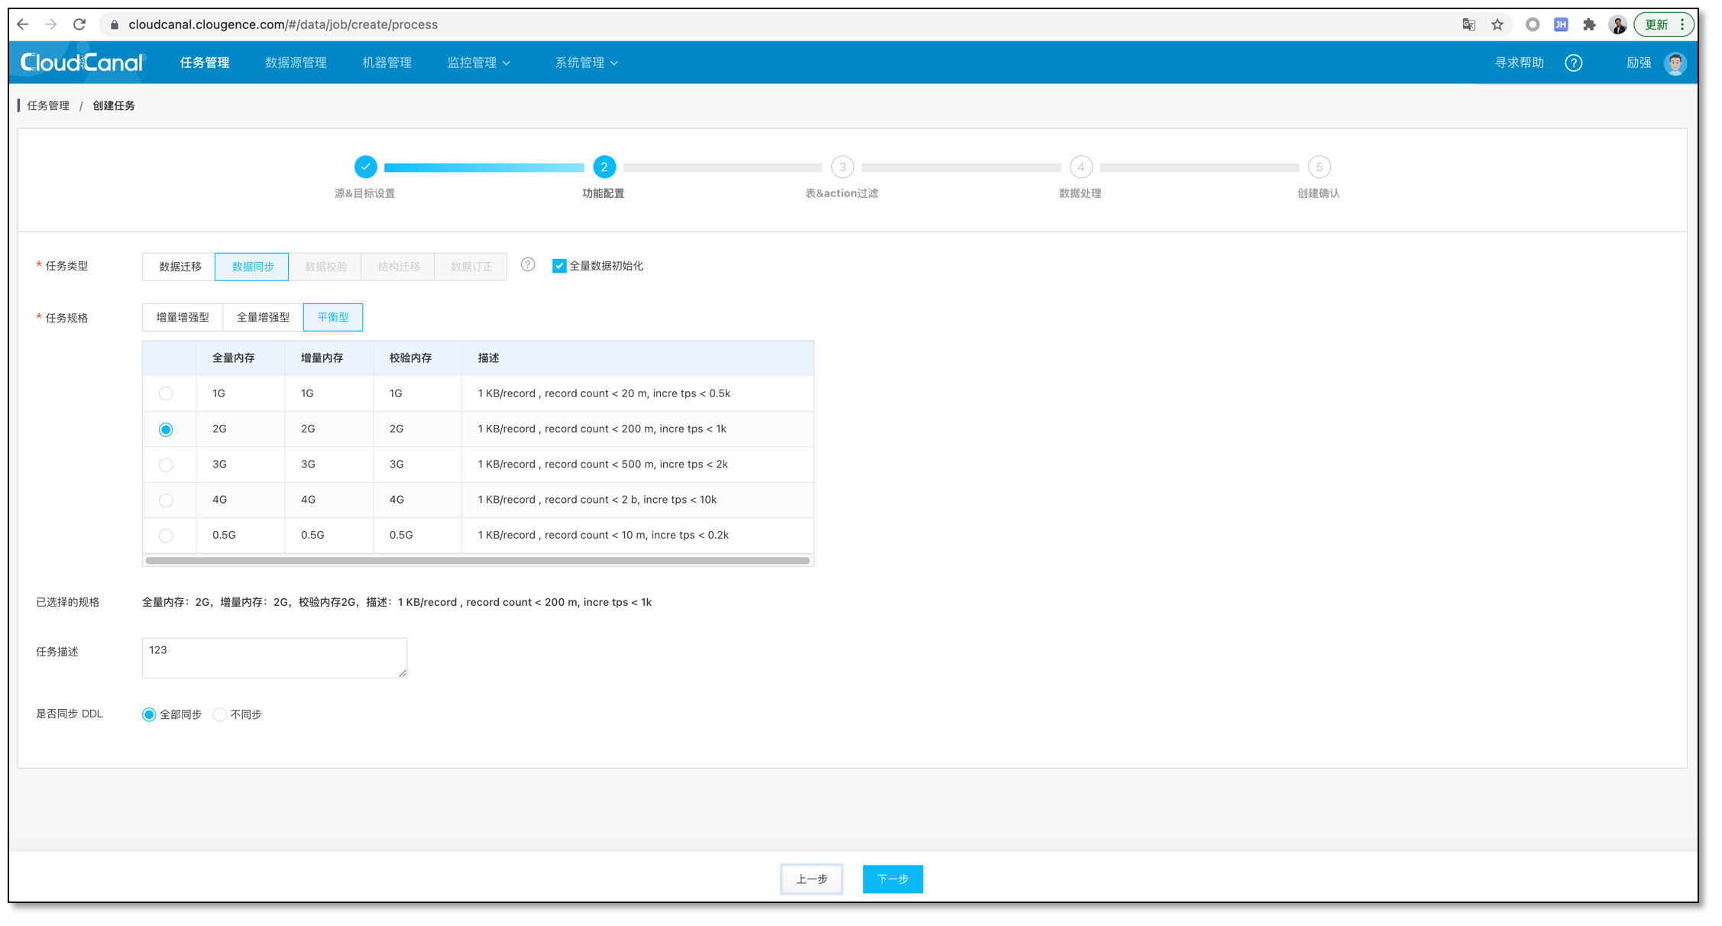Bookmark page with star icon
Viewport: 1722px width, 926px height.
pos(1497,24)
